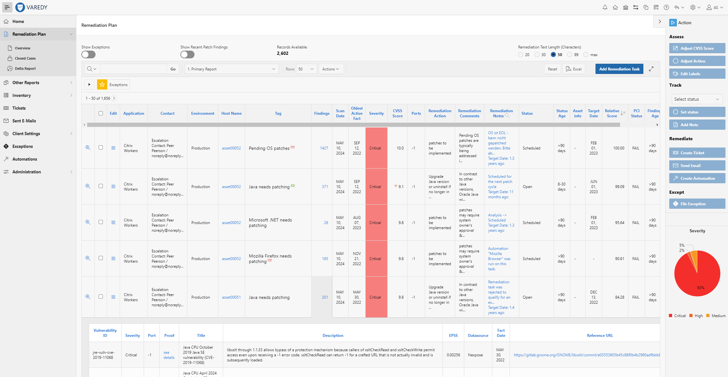Open the search column selector dropdown
The width and height of the screenshot is (728, 377).
click(x=92, y=69)
